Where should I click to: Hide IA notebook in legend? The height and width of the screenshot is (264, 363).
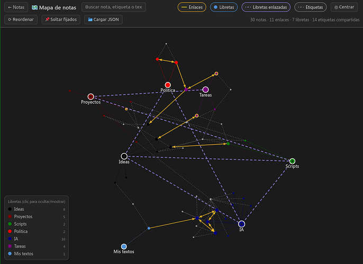click(37, 239)
